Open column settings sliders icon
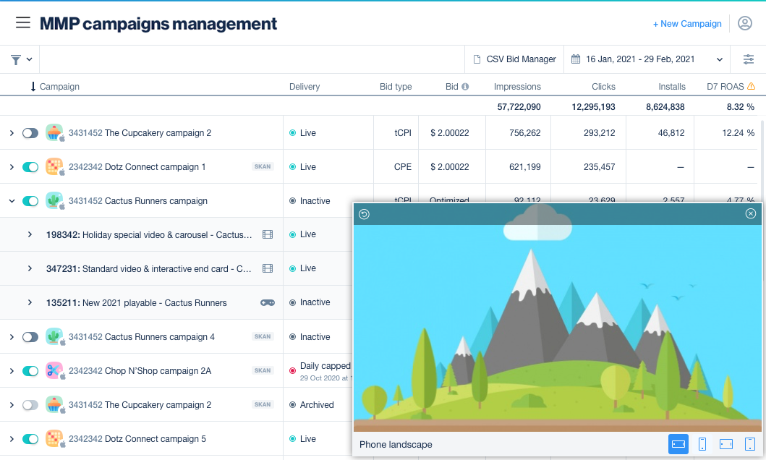Viewport: 766px width, 460px height. point(748,59)
